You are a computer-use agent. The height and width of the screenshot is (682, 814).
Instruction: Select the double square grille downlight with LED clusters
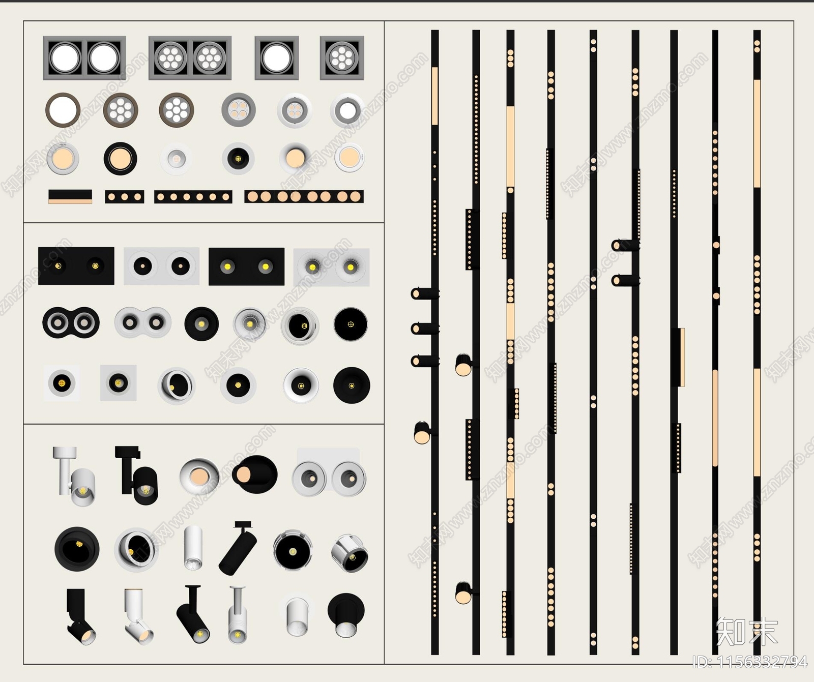point(190,58)
